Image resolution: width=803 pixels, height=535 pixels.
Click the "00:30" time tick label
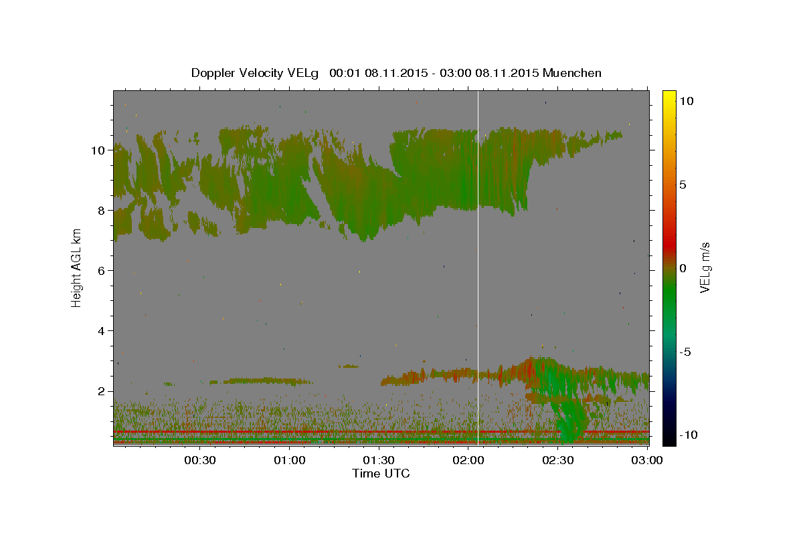pyautogui.click(x=200, y=460)
